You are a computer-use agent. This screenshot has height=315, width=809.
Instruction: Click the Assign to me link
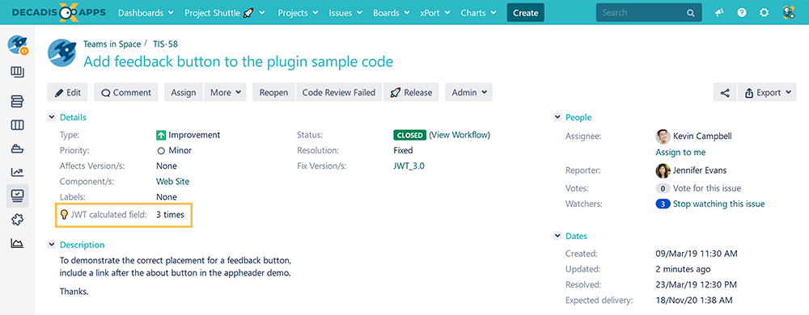(x=680, y=153)
